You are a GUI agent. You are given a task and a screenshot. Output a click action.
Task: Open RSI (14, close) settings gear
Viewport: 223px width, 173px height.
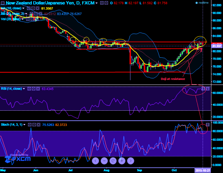34,89
